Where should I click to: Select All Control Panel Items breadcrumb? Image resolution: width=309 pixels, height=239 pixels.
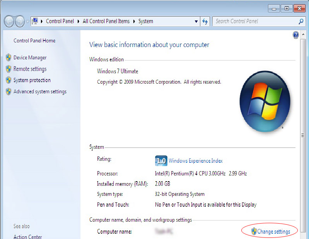pos(106,21)
